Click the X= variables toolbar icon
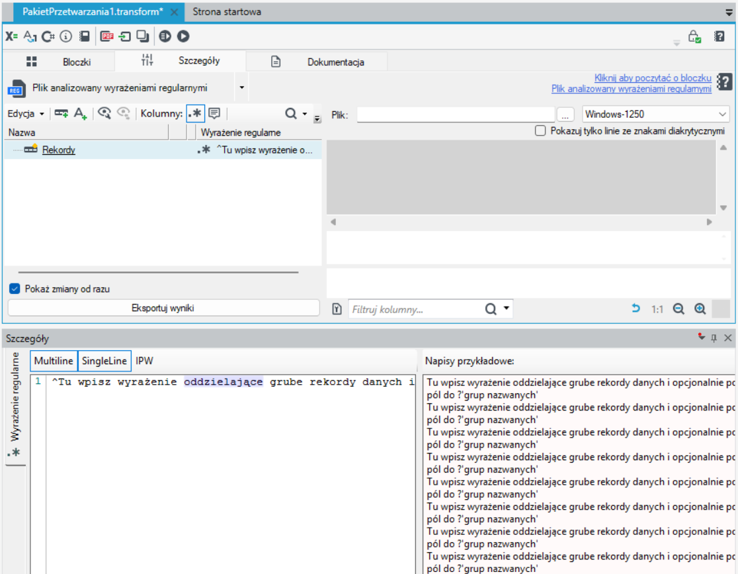The height and width of the screenshot is (574, 738). (x=11, y=36)
